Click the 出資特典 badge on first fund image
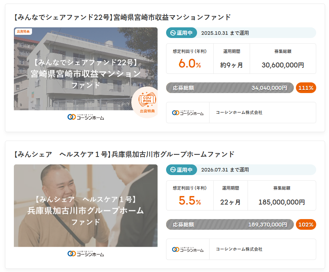The height and width of the screenshot is (272, 329). pyautogui.click(x=23, y=32)
